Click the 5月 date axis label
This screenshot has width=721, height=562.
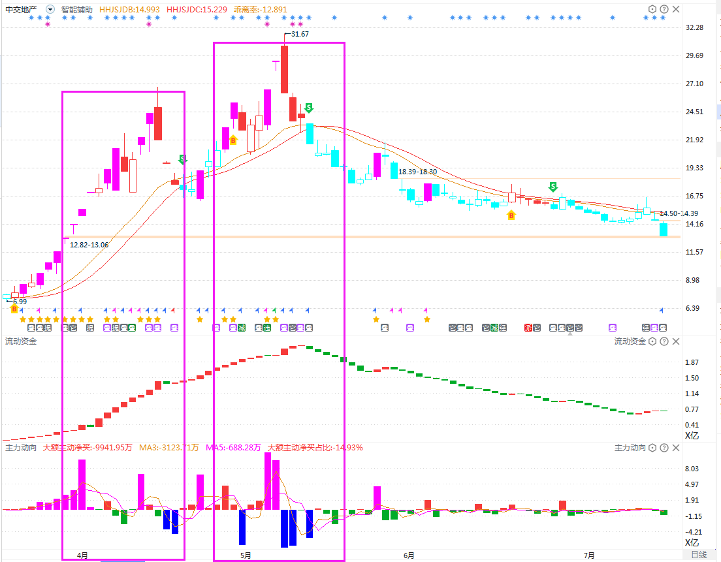pos(246,555)
